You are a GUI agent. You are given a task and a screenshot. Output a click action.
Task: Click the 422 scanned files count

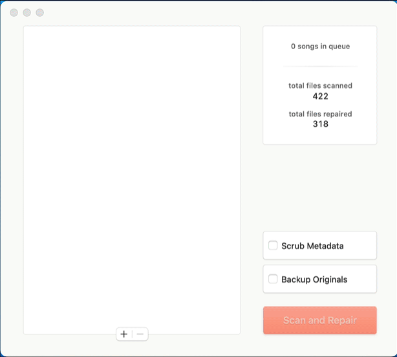[x=320, y=96]
